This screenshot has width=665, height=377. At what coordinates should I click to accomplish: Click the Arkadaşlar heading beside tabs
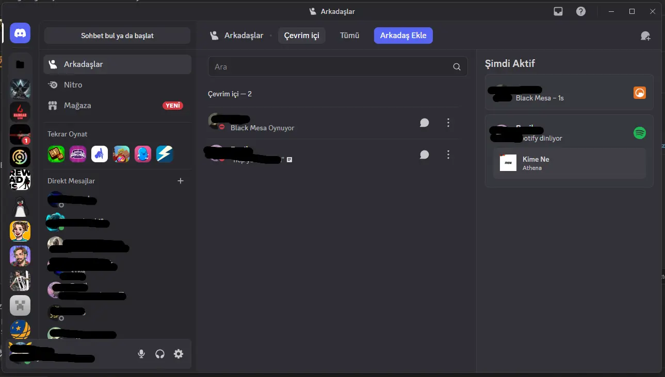[x=244, y=36]
